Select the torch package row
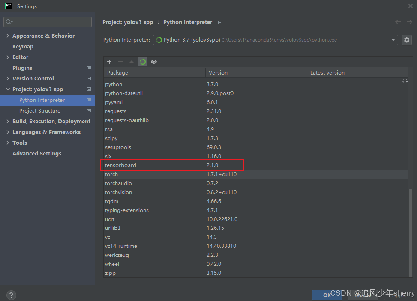 (x=256, y=174)
